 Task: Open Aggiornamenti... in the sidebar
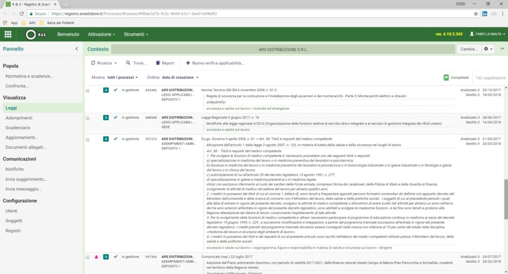coord(22,137)
